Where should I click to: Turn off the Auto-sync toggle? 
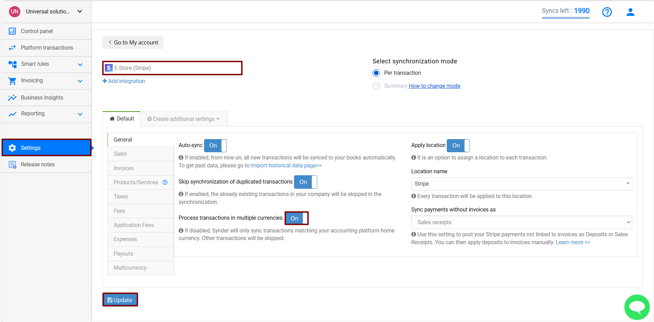coord(215,145)
